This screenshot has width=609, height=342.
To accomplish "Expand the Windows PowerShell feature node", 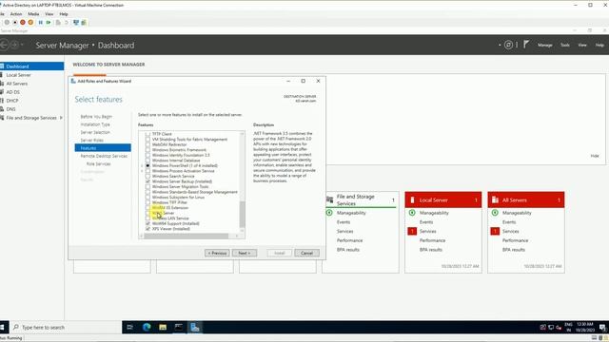I will click(x=142, y=165).
